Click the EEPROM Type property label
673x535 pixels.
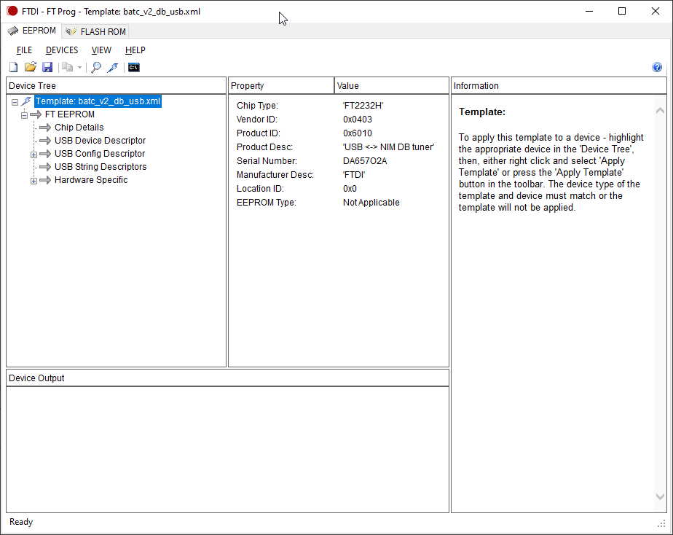click(x=266, y=202)
